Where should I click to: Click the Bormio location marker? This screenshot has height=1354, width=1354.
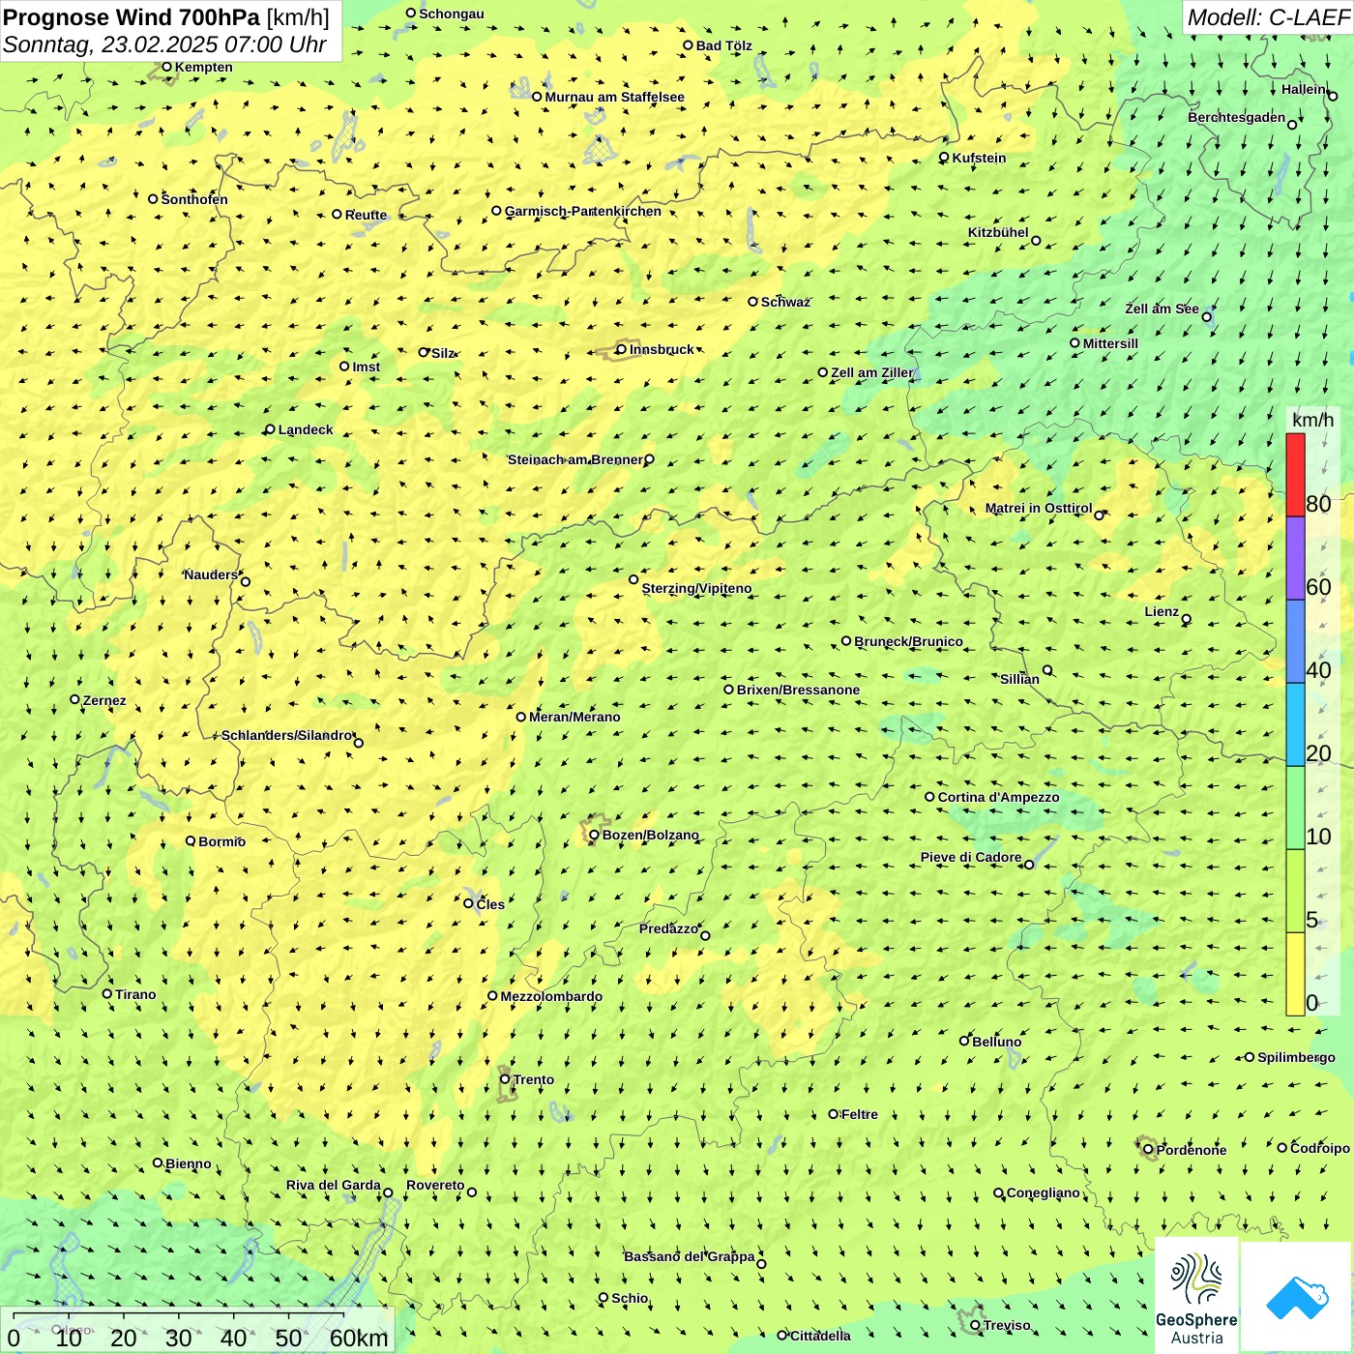coord(191,840)
